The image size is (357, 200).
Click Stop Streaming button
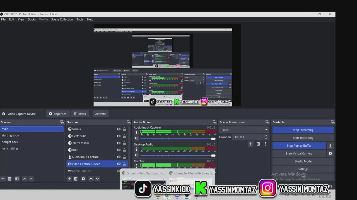(303, 130)
